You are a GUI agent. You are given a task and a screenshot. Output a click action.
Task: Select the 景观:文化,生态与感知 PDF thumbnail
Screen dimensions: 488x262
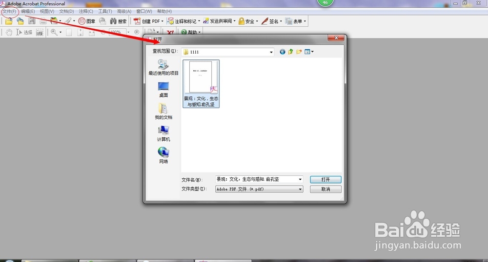[x=201, y=84]
